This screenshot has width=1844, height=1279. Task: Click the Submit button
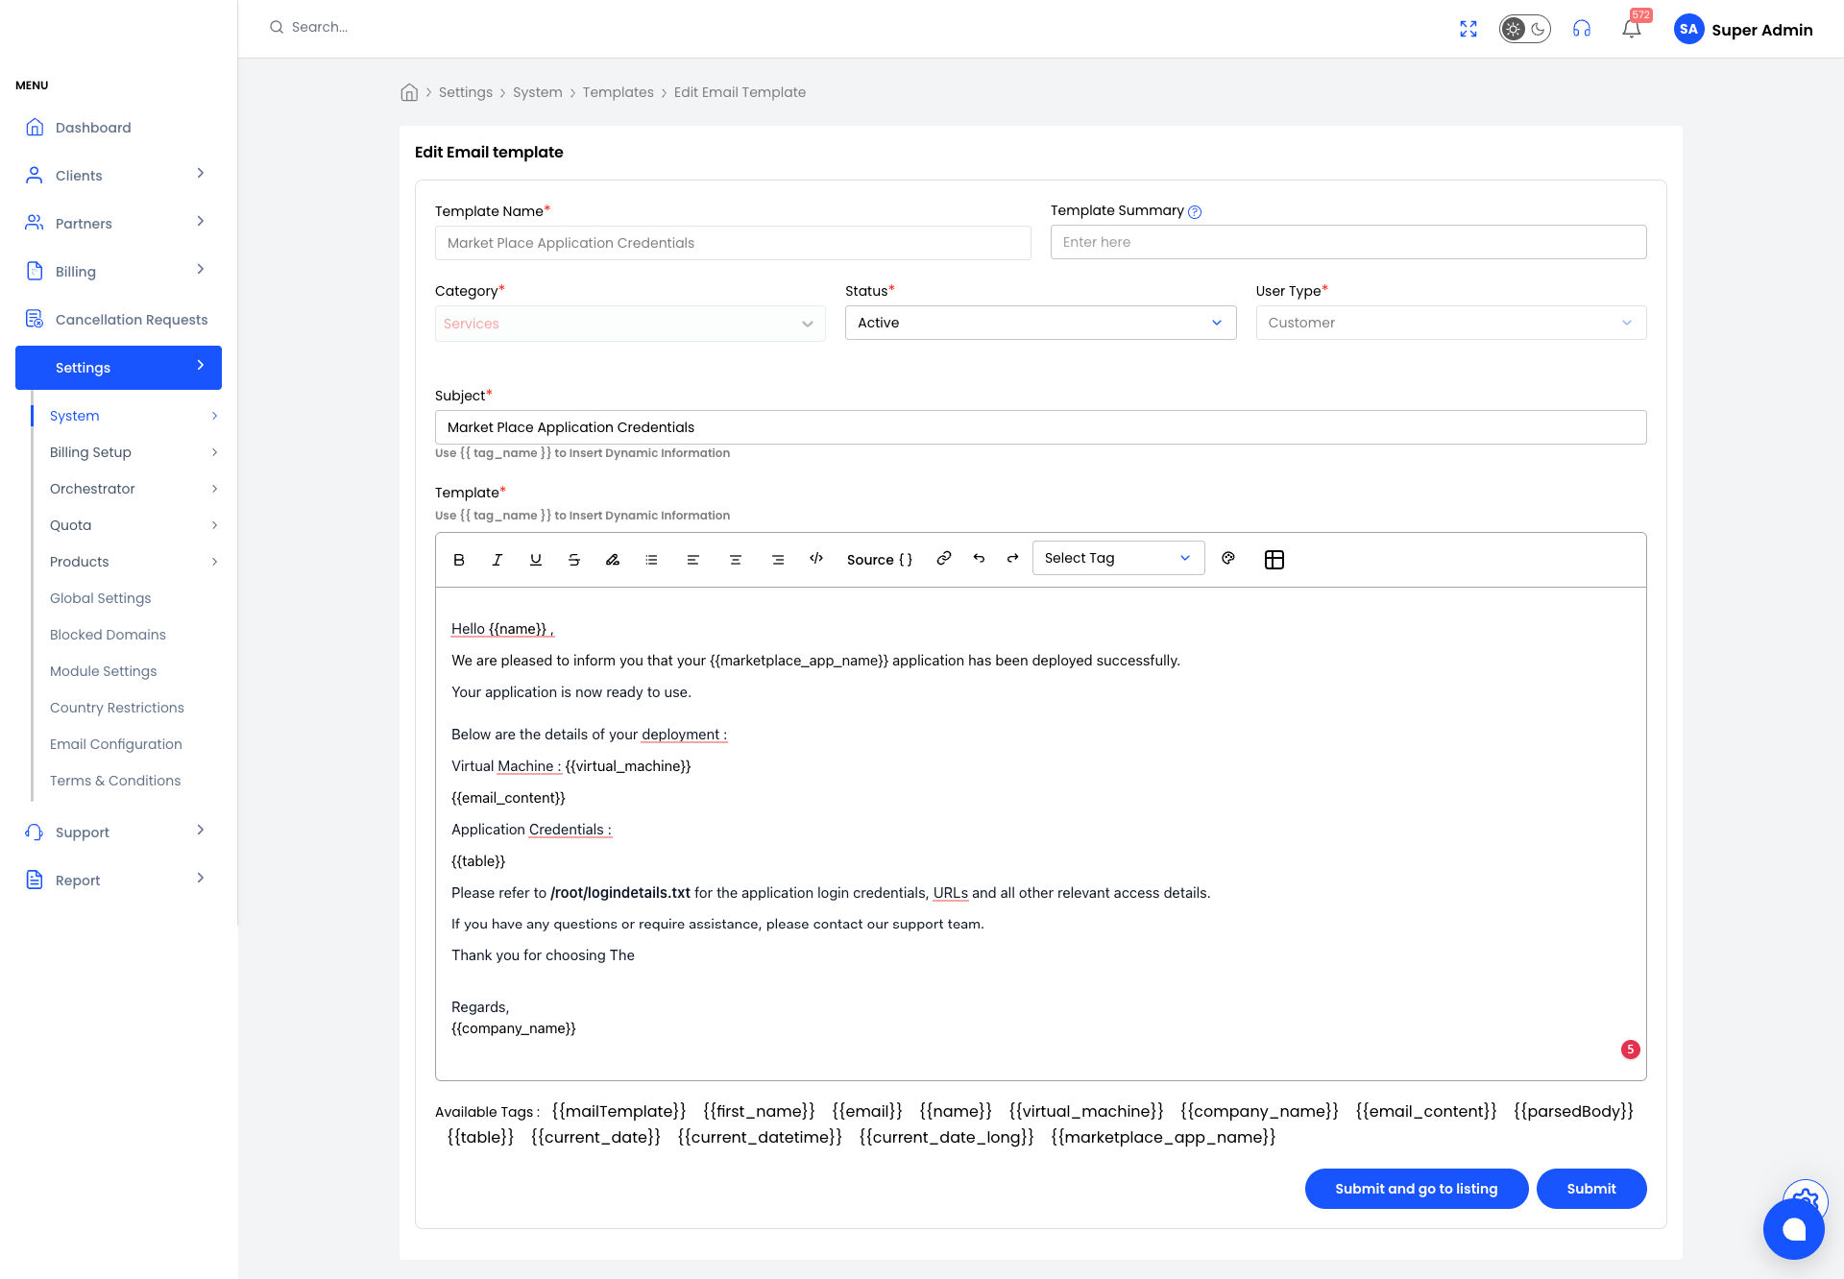click(1591, 1189)
